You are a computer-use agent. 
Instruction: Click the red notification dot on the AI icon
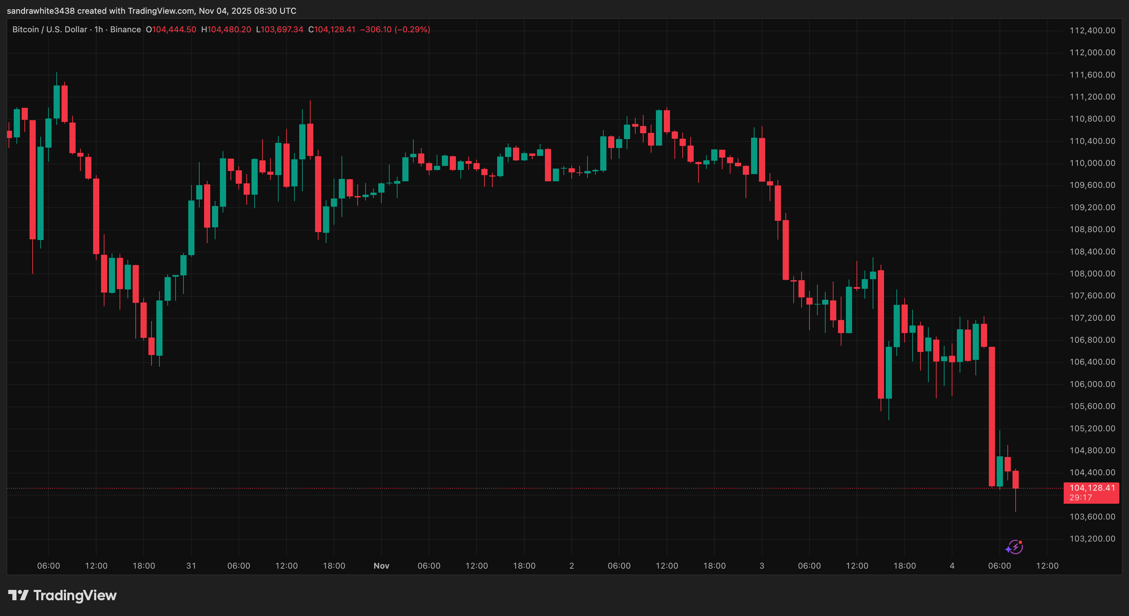click(x=1021, y=542)
